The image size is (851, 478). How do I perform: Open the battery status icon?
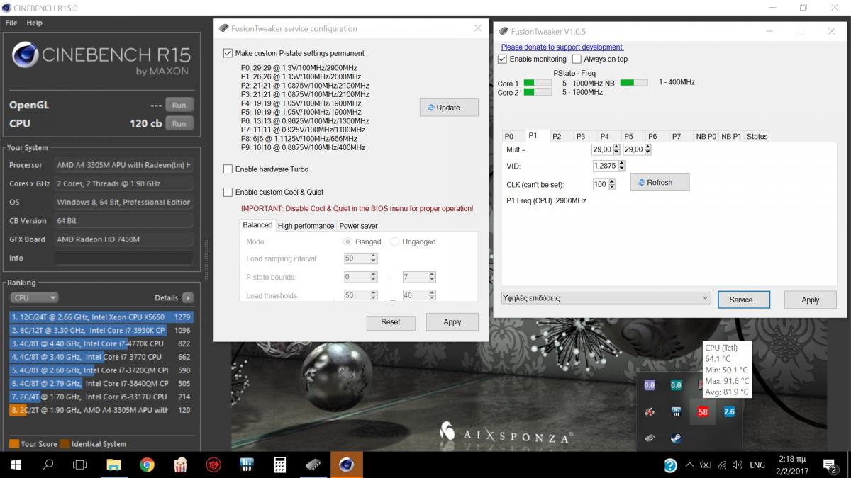(705, 465)
